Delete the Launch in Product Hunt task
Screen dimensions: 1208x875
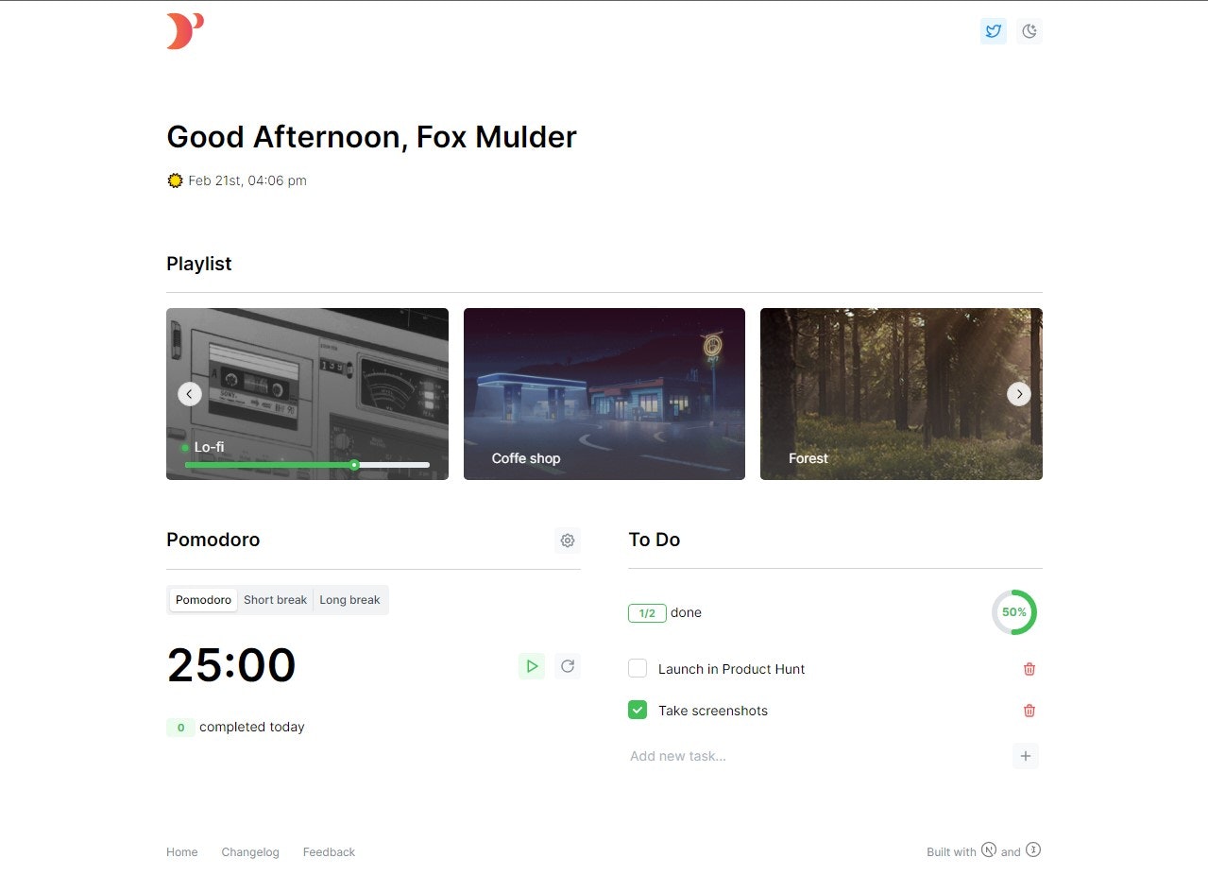pyautogui.click(x=1029, y=669)
